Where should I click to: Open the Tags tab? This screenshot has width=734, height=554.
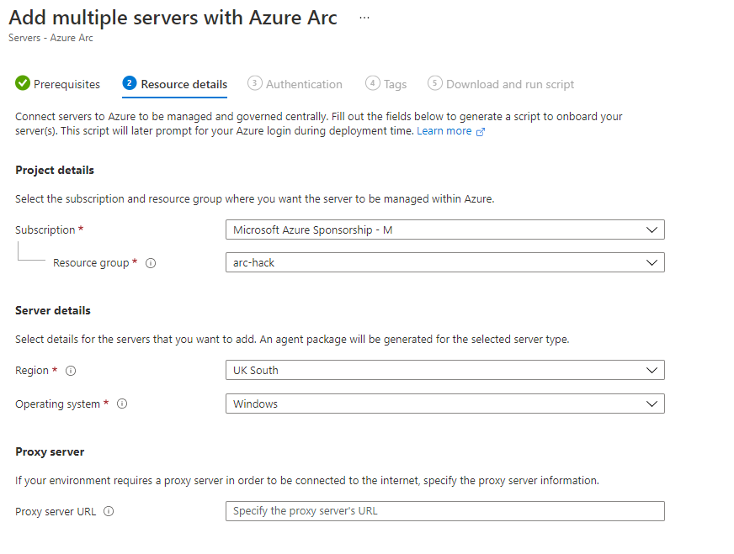pyautogui.click(x=395, y=84)
